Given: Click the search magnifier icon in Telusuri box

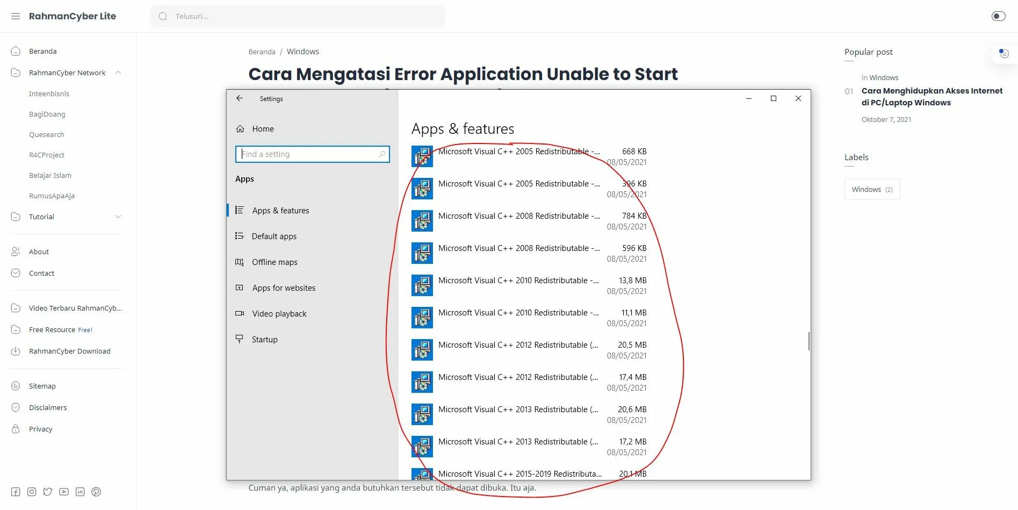Looking at the screenshot, I should 163,16.
